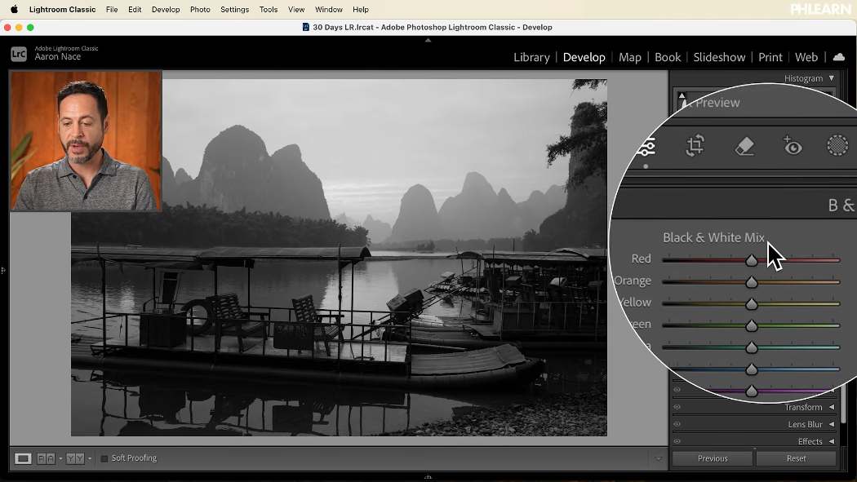Open the Edit menu
The image size is (857, 482).
coord(135,9)
